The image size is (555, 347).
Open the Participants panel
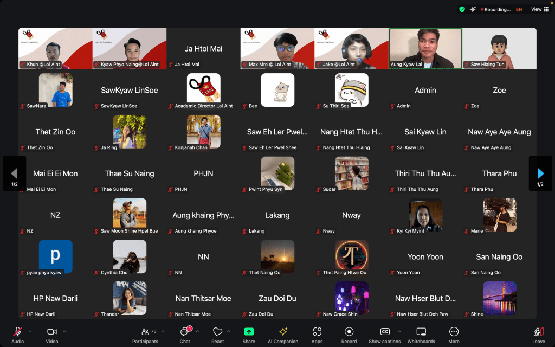(145, 335)
